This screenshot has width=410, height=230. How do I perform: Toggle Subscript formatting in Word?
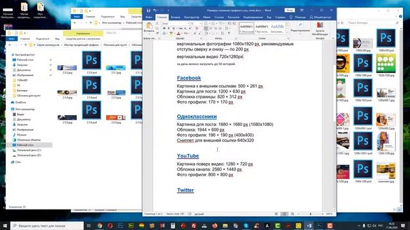(185, 28)
